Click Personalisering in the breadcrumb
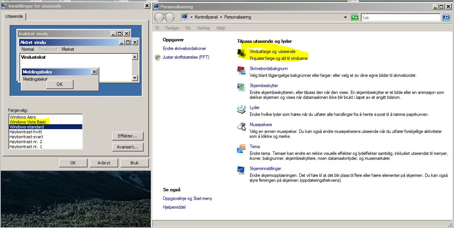Screen dimensions: 454x228 238,17
